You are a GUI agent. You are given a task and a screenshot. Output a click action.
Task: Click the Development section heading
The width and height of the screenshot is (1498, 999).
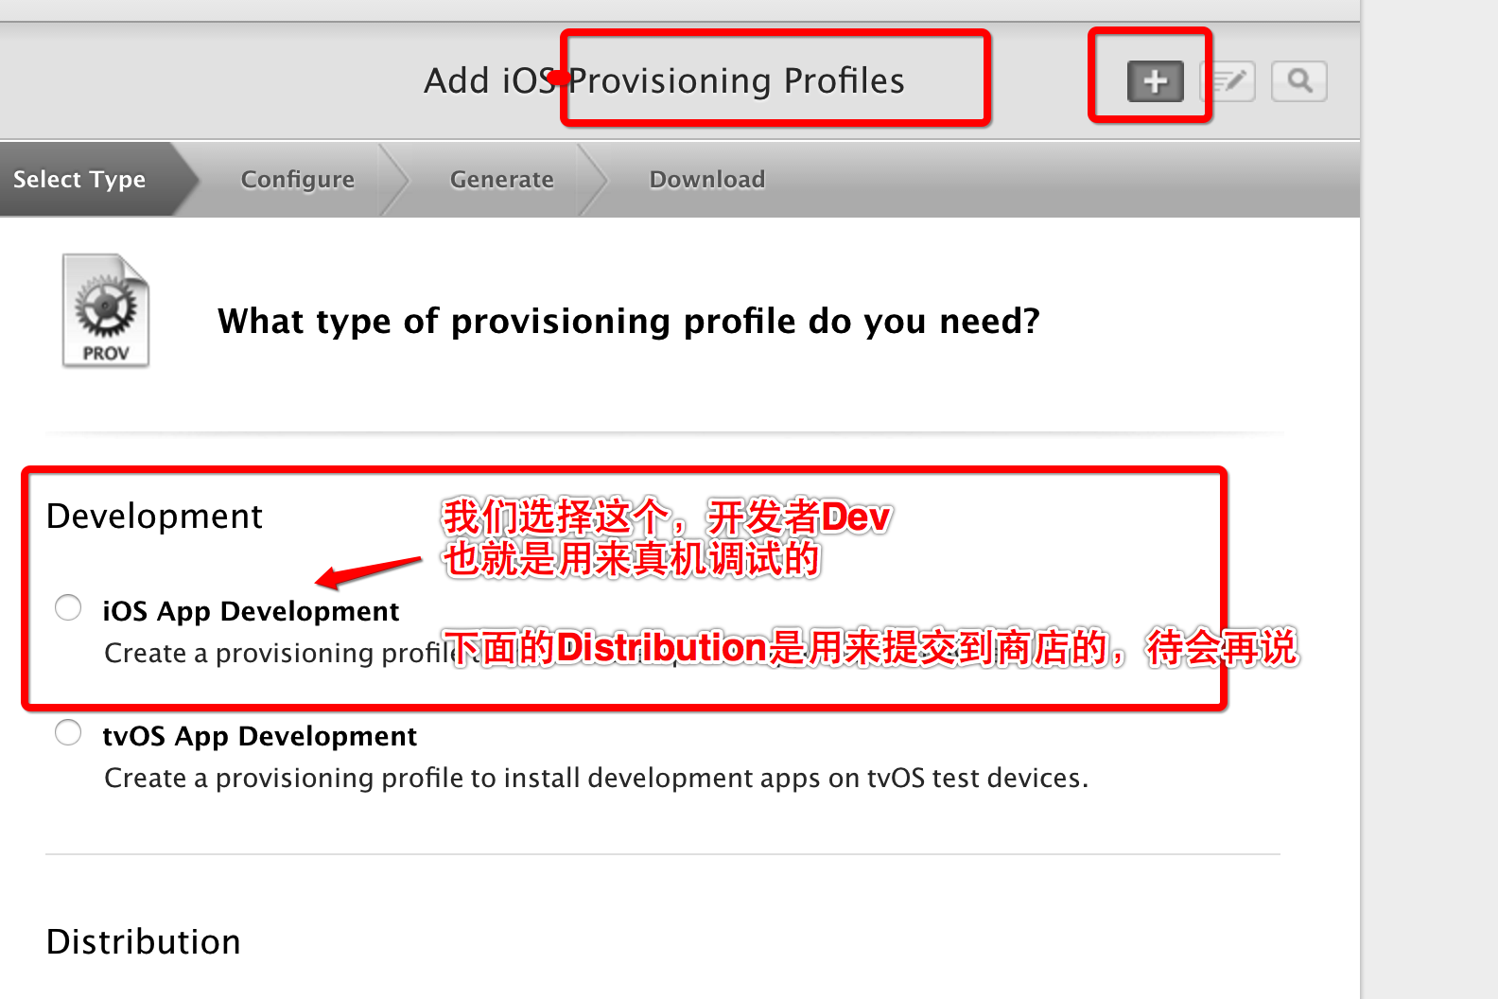[x=154, y=517]
